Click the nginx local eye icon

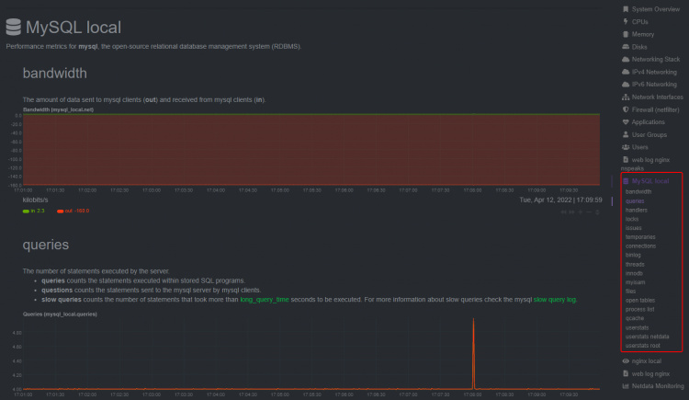tap(626, 361)
